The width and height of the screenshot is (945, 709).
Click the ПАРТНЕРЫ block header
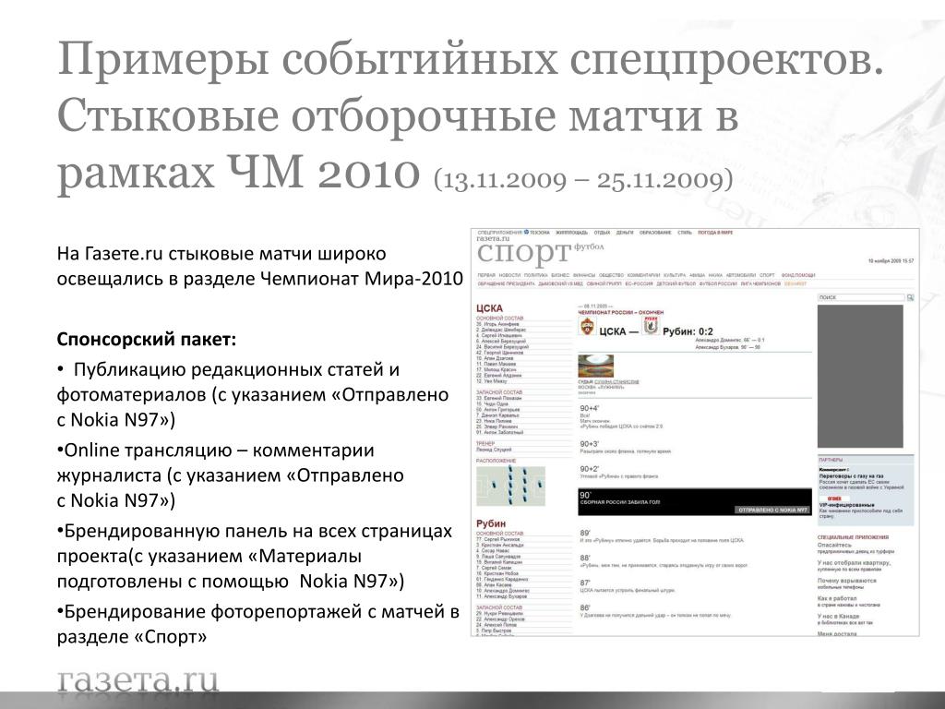[831, 460]
